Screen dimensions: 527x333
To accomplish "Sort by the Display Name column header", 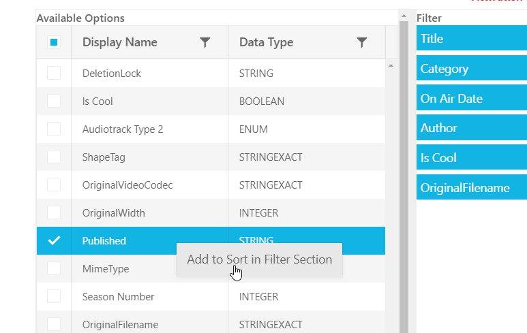I will 120,42.
